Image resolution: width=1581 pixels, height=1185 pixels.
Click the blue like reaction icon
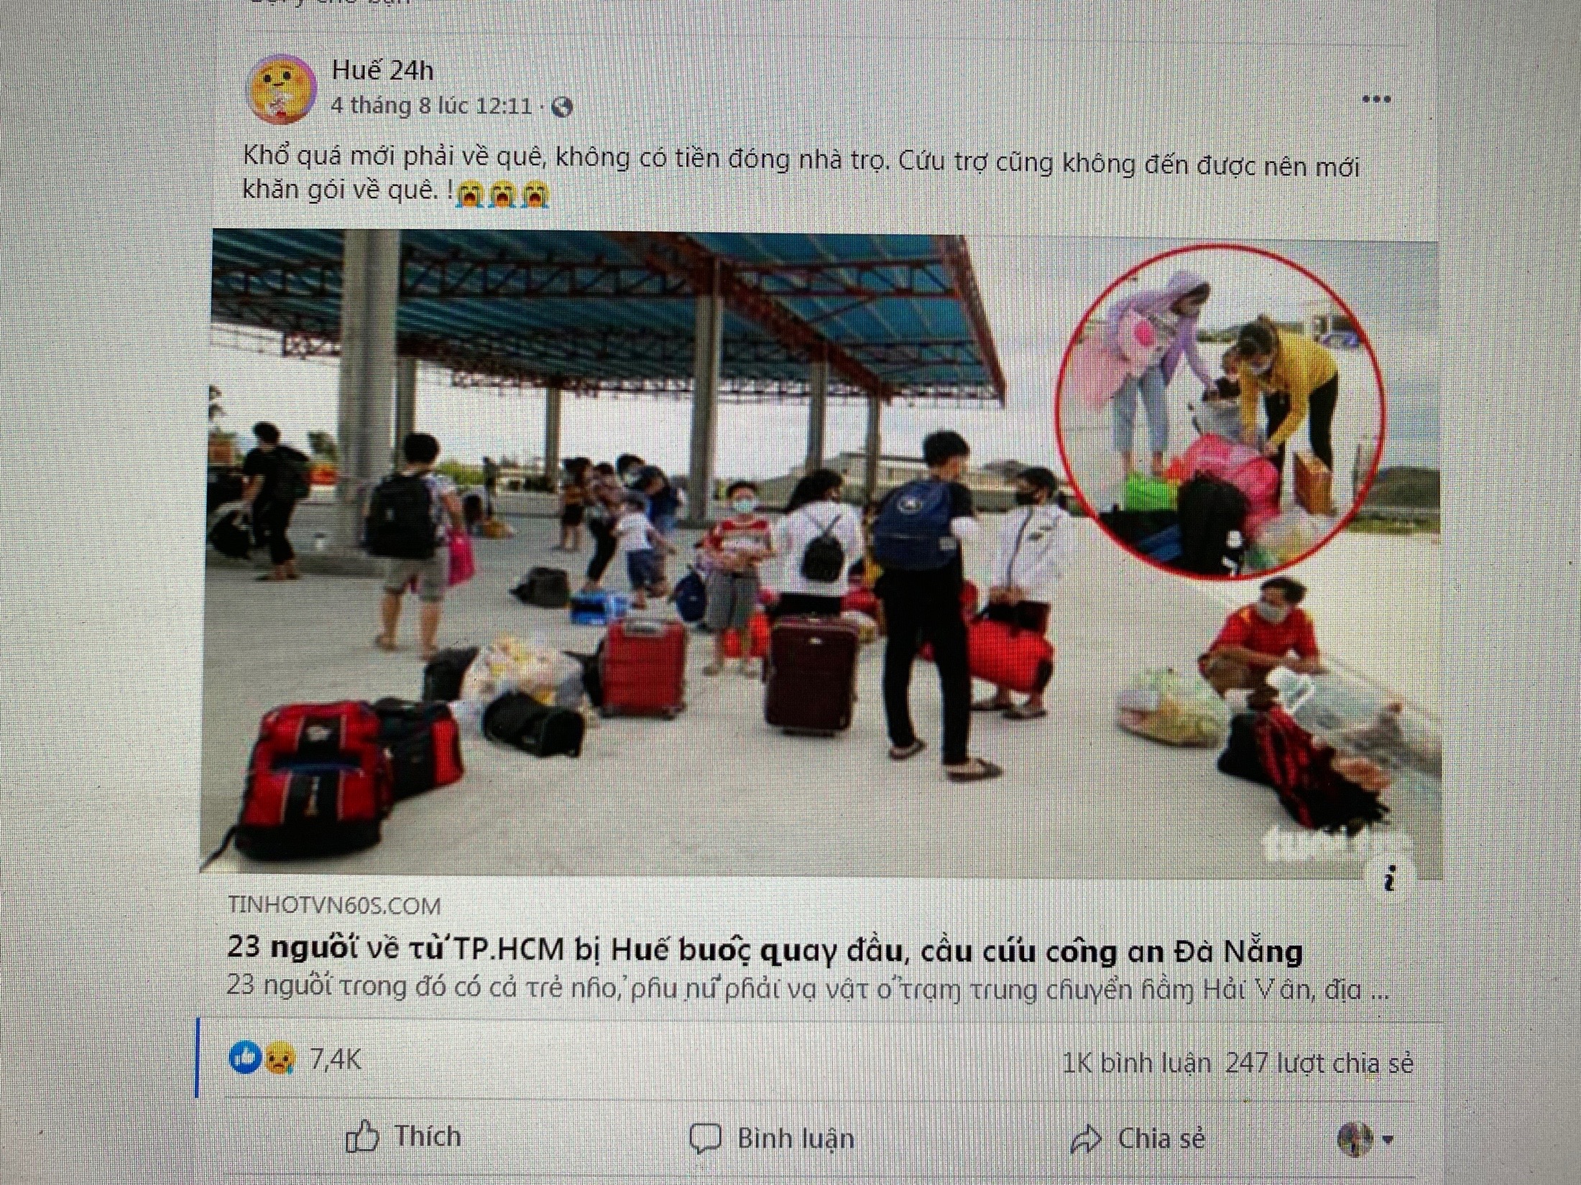[x=244, y=1058]
